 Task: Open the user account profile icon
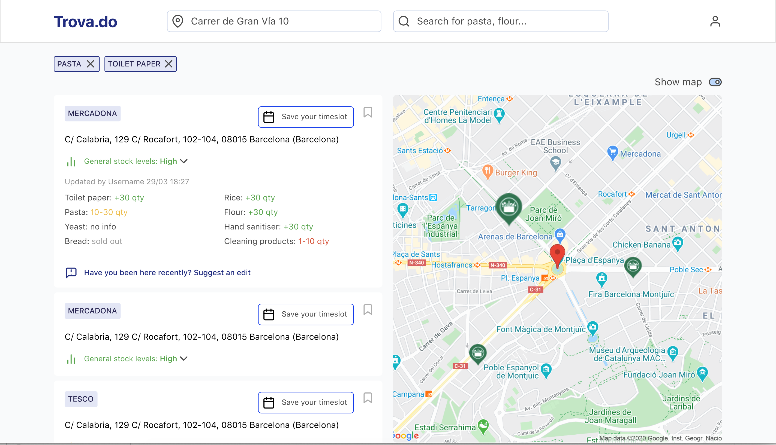point(715,22)
